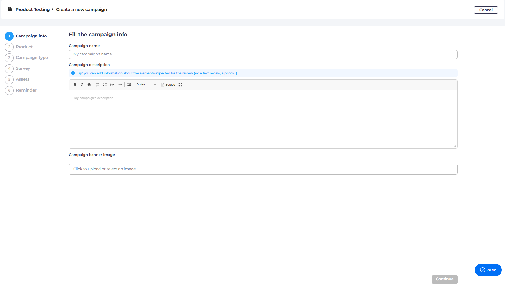Apply strikethrough formatting in the editor
505x289 pixels.
[x=89, y=85]
